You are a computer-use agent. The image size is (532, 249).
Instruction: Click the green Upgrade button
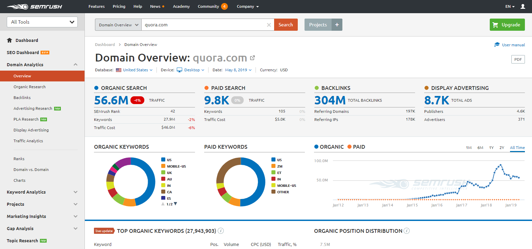[507, 25]
